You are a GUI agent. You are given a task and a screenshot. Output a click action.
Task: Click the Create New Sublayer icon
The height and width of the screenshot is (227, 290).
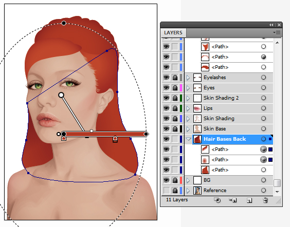pos(233,200)
